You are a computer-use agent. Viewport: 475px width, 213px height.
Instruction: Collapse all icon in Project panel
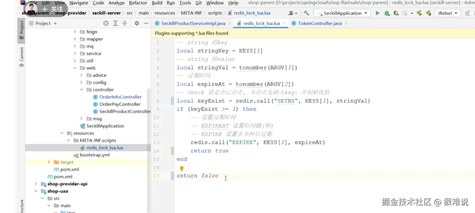pos(125,23)
